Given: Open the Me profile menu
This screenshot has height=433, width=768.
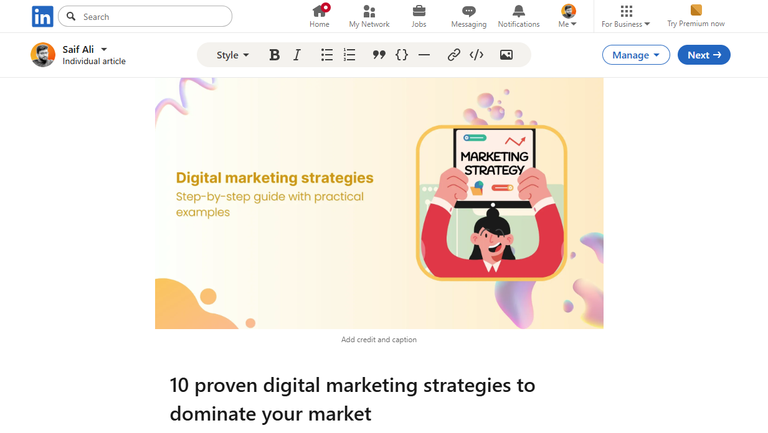Looking at the screenshot, I should coord(568,17).
